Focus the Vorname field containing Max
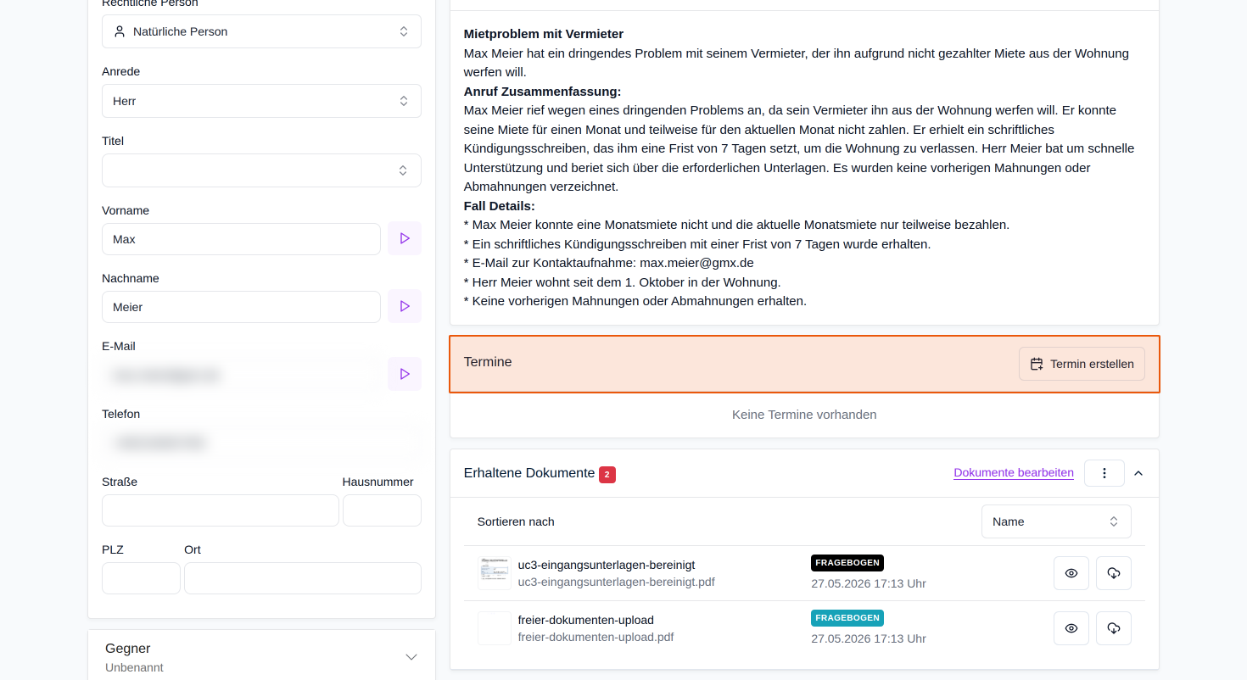The image size is (1247, 680). (241, 239)
